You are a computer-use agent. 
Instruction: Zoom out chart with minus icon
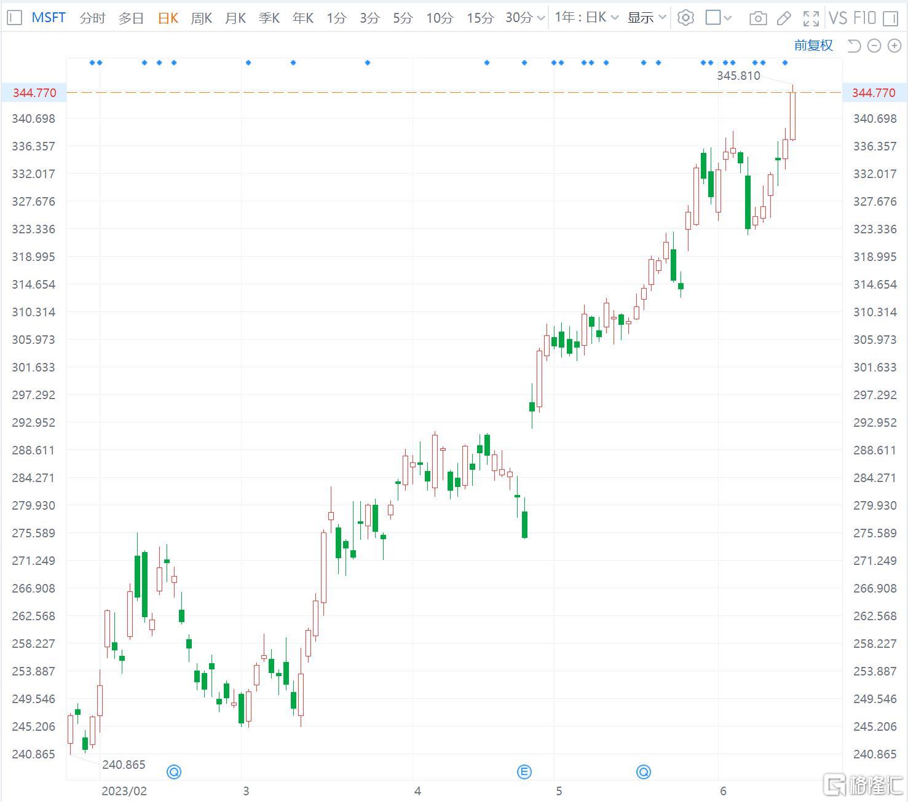point(874,45)
